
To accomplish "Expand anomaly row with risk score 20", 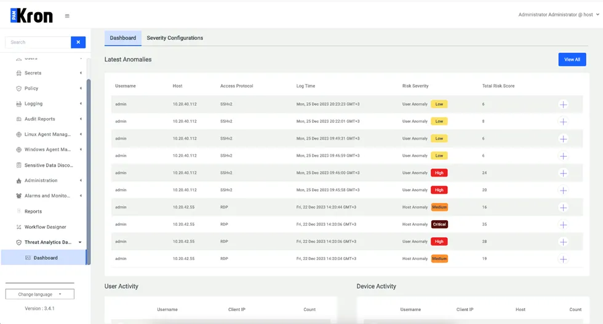I will [563, 190].
